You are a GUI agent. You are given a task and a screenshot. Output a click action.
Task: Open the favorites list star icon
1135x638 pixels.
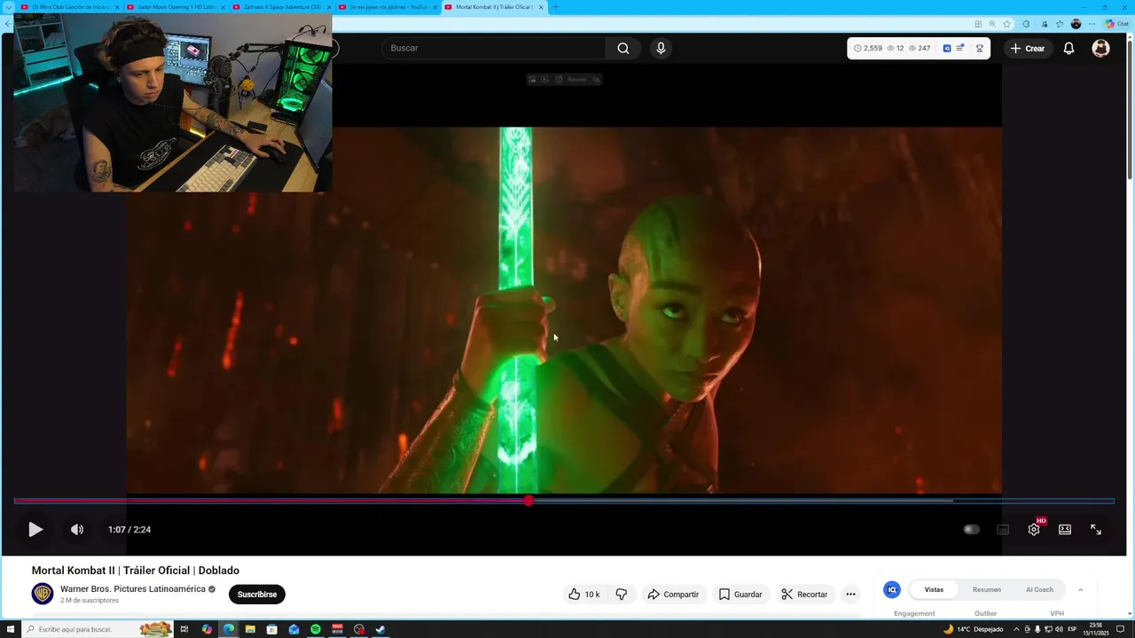click(x=1060, y=24)
